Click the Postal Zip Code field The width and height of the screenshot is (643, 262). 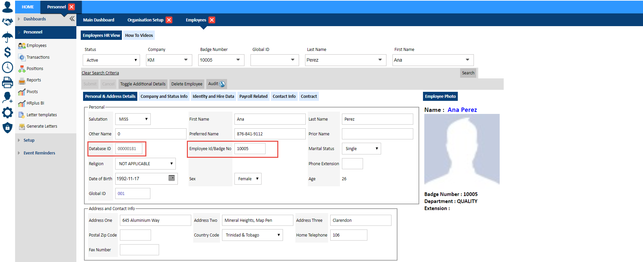click(135, 235)
